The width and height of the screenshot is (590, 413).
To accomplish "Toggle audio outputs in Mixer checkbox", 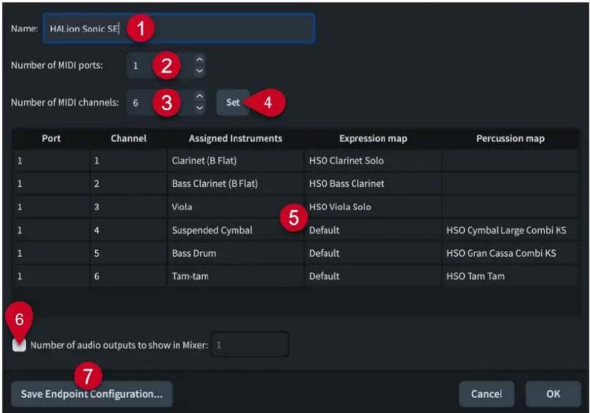I will coord(19,344).
